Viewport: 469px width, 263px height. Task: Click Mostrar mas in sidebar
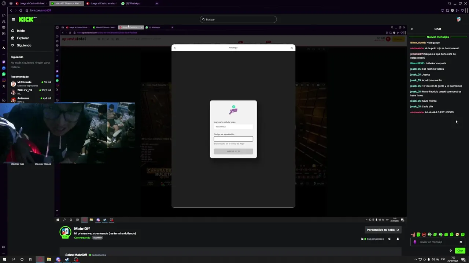coord(17,164)
